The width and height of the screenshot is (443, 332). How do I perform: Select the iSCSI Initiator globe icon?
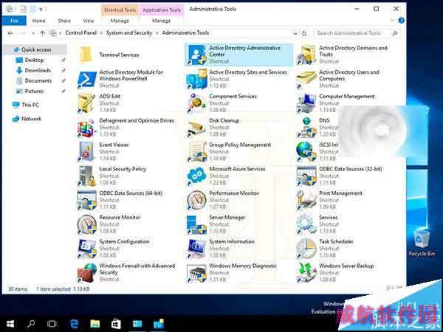[306, 152]
